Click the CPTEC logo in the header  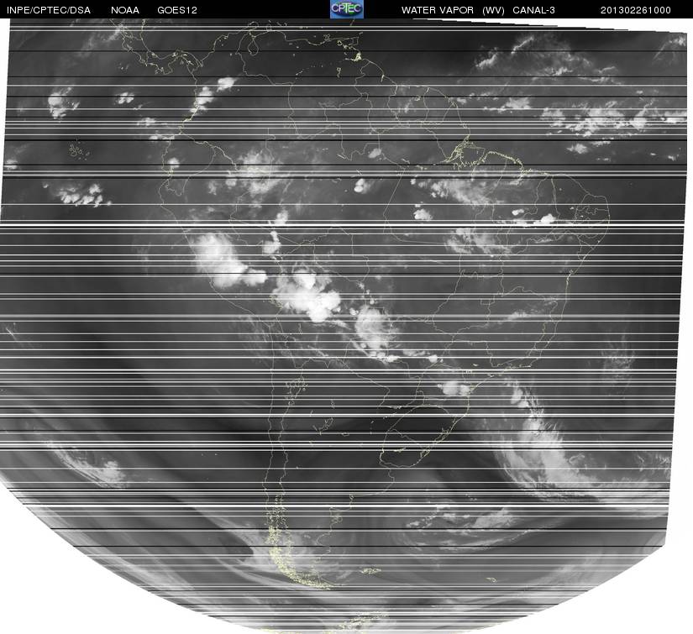click(x=347, y=9)
